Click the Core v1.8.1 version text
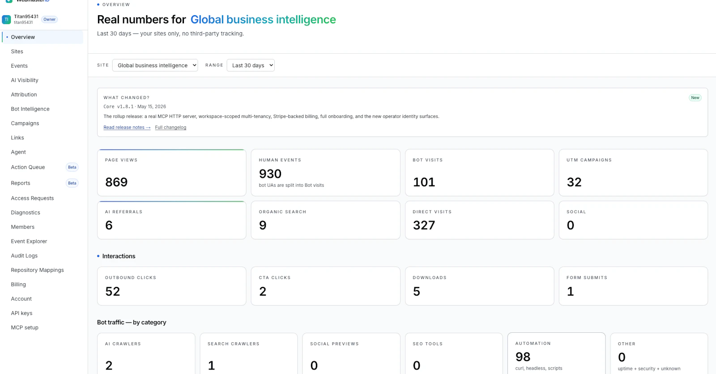 (118, 107)
